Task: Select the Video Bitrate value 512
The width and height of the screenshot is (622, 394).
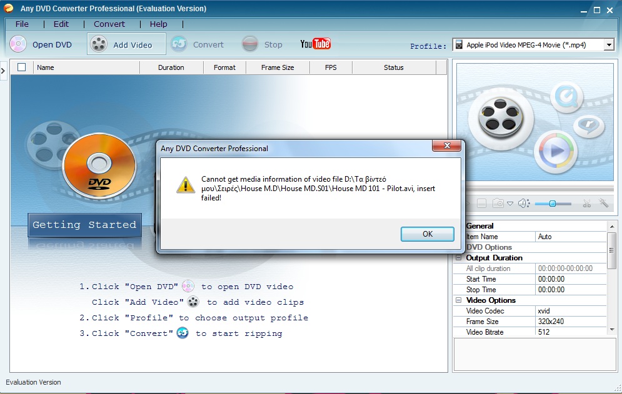Action: [x=571, y=332]
